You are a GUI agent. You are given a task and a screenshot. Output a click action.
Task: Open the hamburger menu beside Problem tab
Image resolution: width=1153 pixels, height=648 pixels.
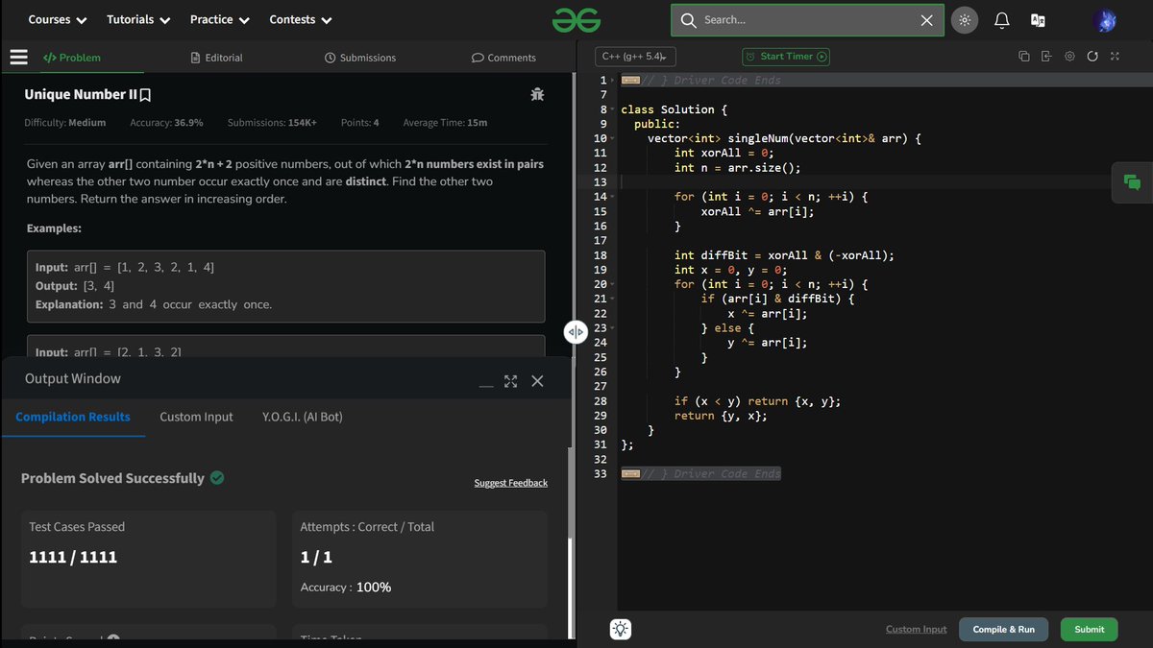tap(18, 58)
